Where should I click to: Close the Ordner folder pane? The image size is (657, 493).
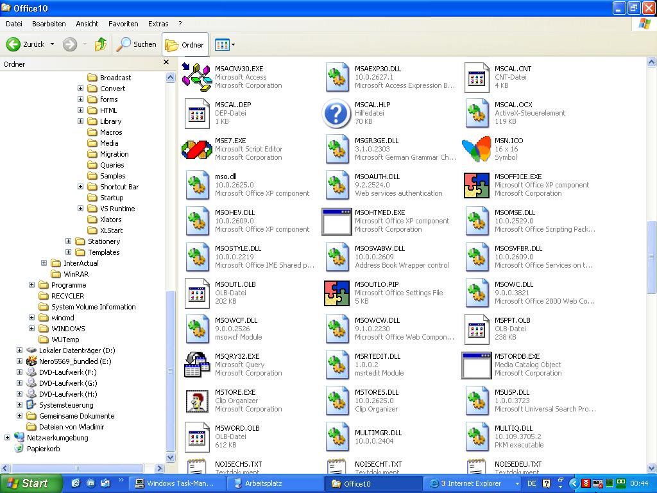click(x=166, y=62)
